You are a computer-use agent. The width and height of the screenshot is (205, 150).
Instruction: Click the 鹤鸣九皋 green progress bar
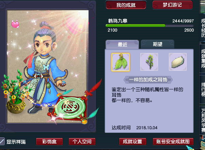(149, 26)
